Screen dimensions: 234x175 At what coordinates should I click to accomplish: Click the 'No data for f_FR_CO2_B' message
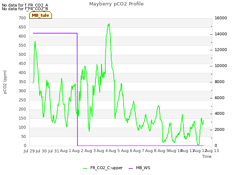(x=25, y=9)
